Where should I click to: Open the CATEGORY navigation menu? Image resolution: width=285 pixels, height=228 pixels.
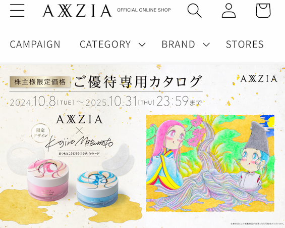click(105, 44)
